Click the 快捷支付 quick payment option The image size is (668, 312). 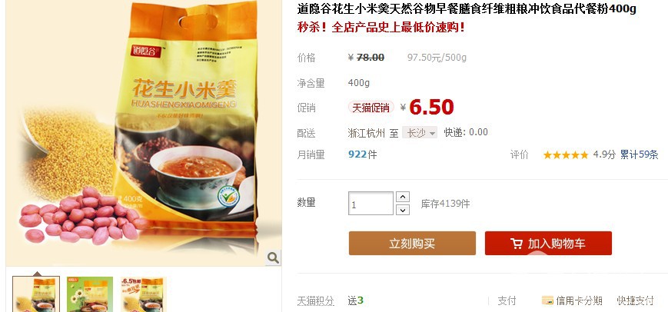[635, 301]
